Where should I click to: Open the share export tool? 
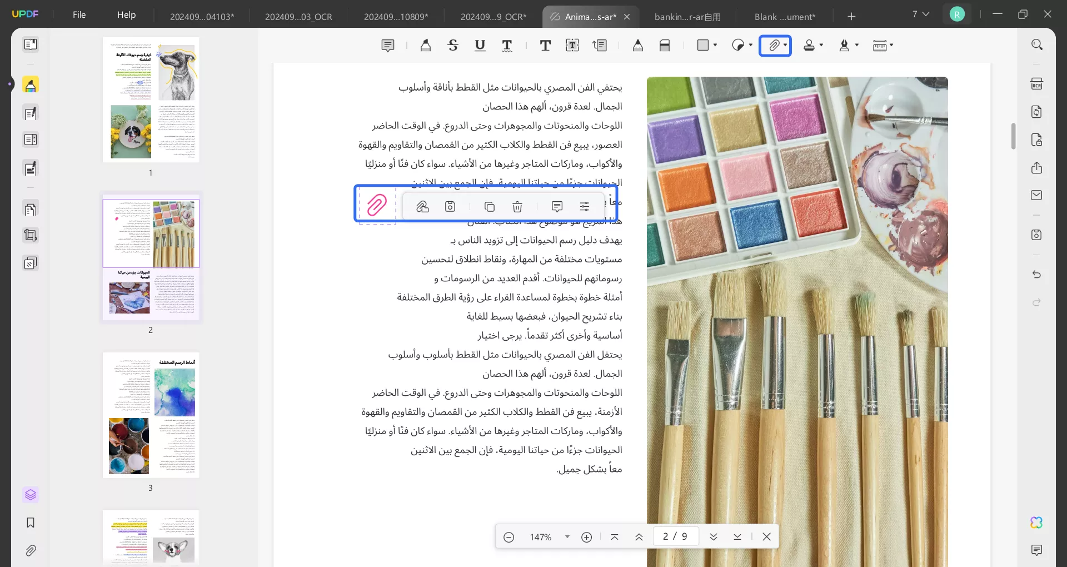pos(1037,168)
